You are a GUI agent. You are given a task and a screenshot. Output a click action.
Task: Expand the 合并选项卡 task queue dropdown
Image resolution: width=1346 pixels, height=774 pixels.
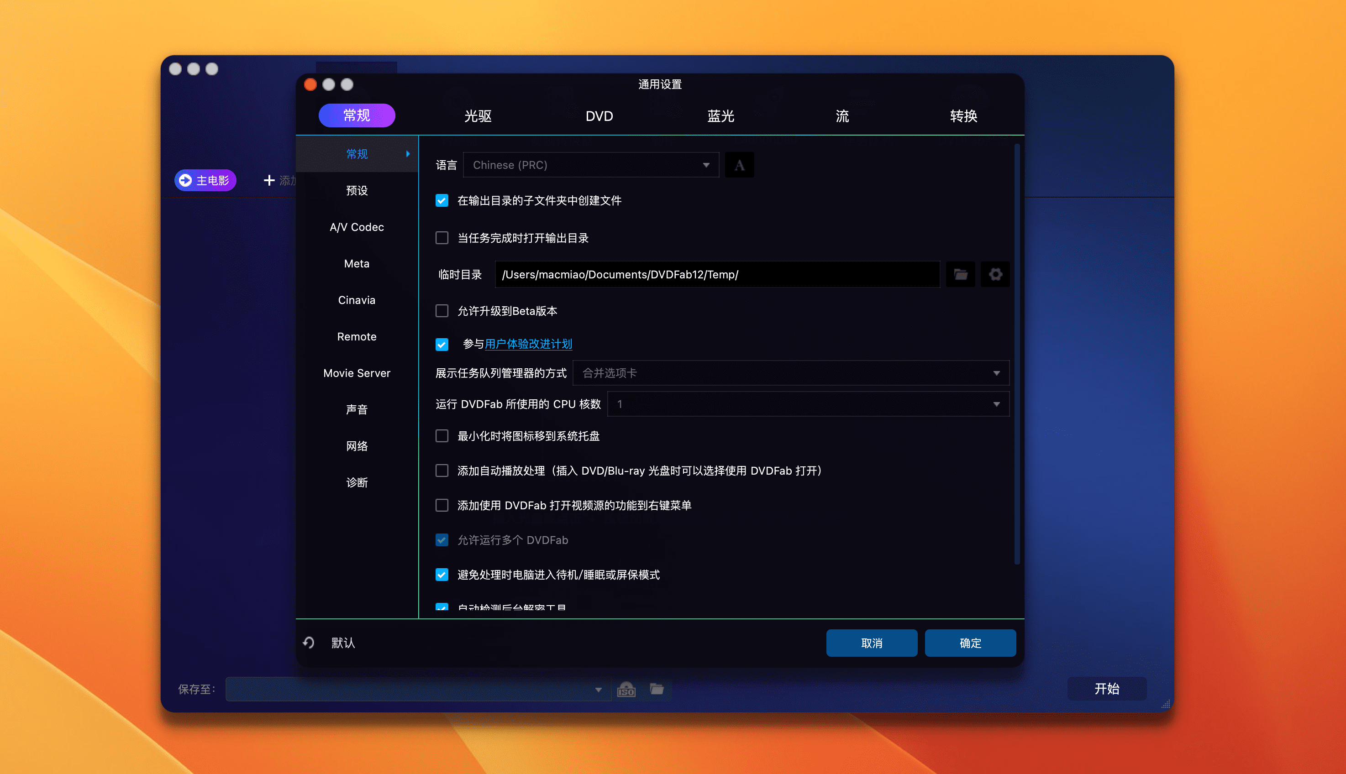click(790, 373)
